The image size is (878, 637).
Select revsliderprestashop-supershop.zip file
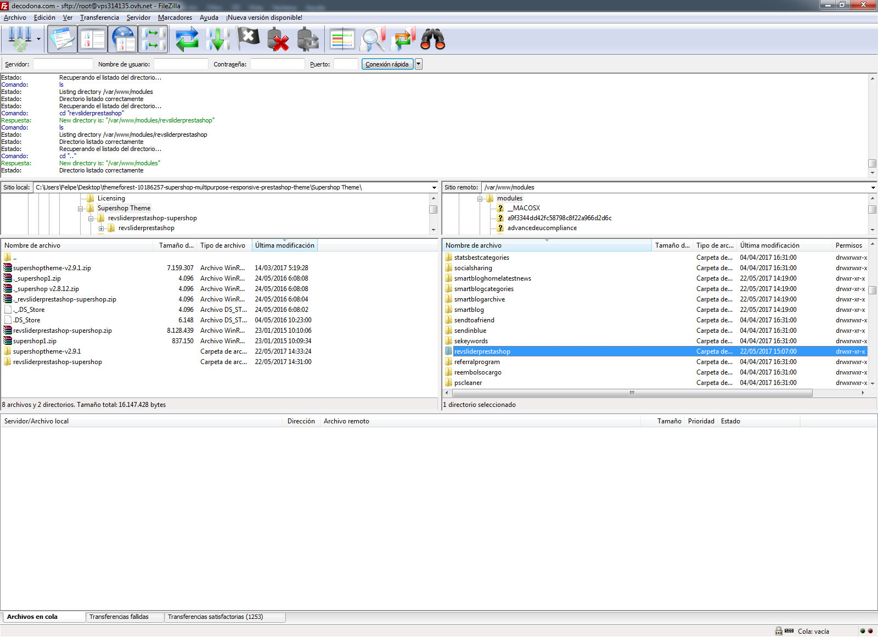(x=63, y=331)
